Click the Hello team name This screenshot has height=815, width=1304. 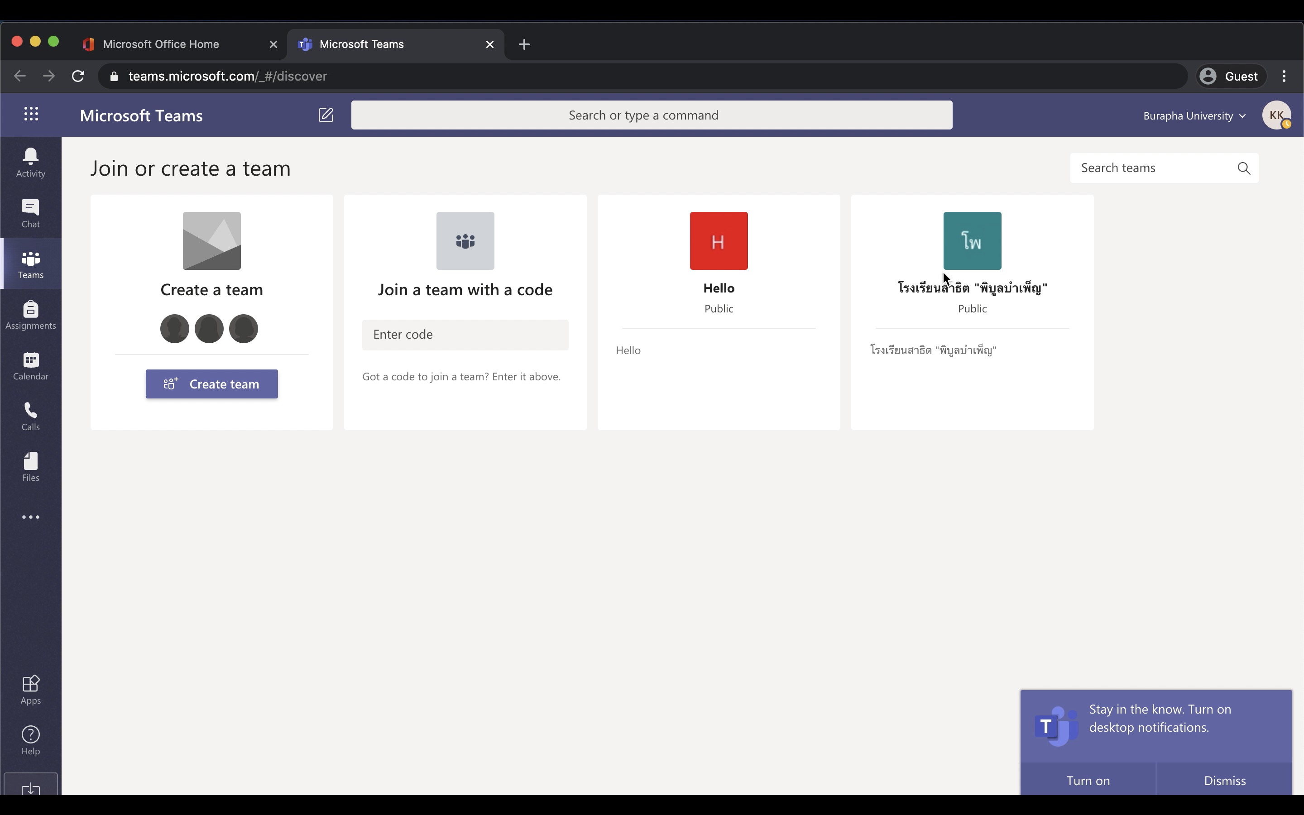[x=719, y=288]
